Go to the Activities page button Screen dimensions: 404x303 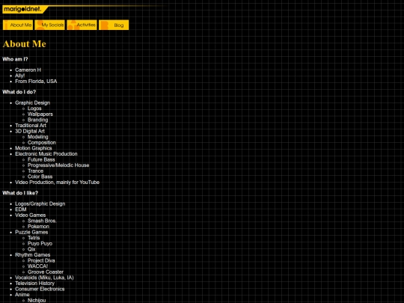pos(82,25)
